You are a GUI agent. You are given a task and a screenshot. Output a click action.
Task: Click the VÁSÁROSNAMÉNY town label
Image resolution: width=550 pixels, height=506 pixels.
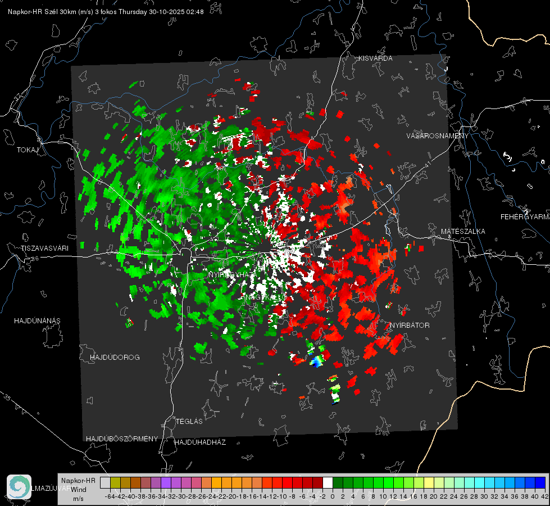pos(438,136)
